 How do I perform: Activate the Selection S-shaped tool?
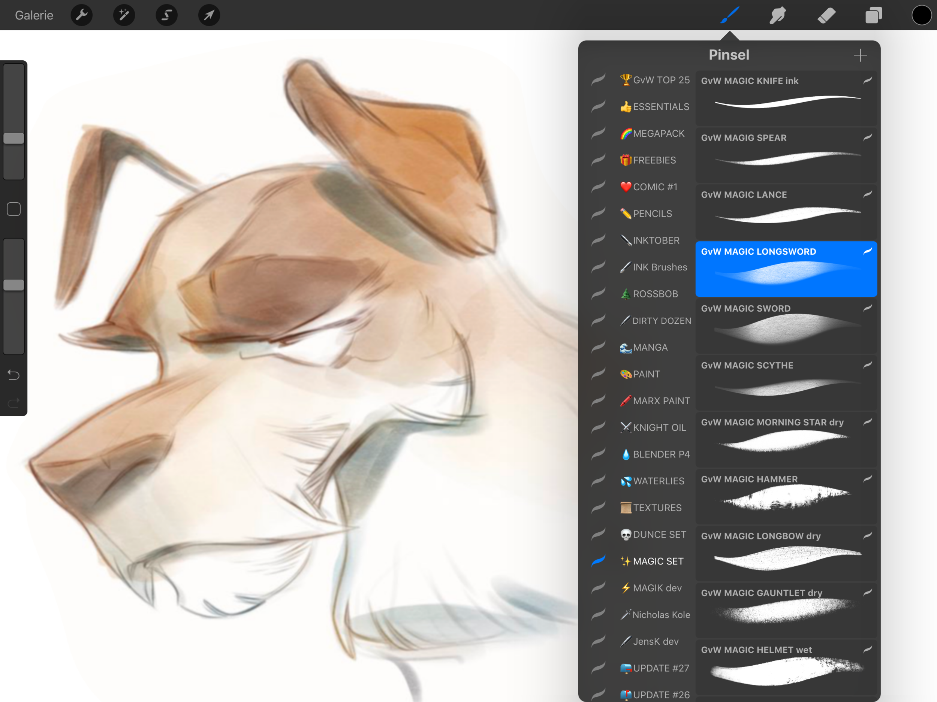tap(166, 15)
